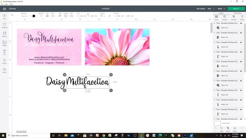
Task: Click the resize handle on selected text
Action: coord(111,90)
